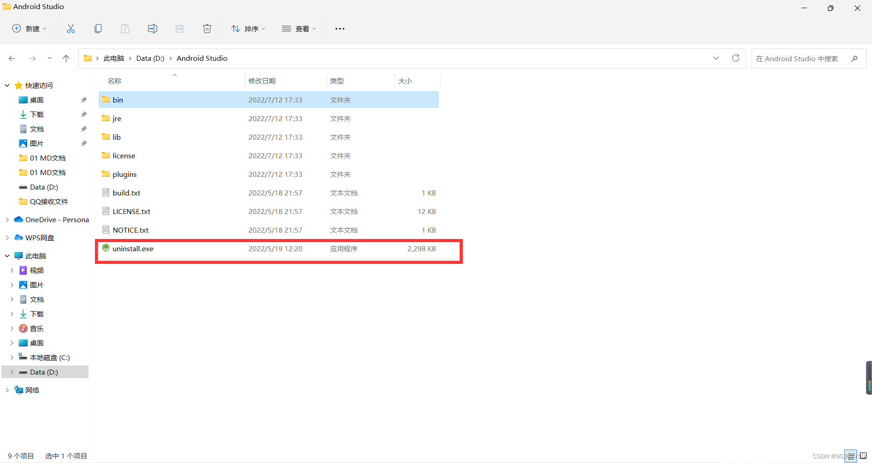Screen dimensions: 872x463
Task: Click the Delete trash icon
Action: [207, 29]
